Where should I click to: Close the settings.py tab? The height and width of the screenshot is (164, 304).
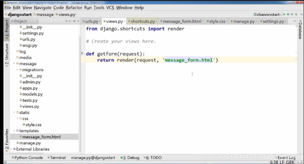286,21
